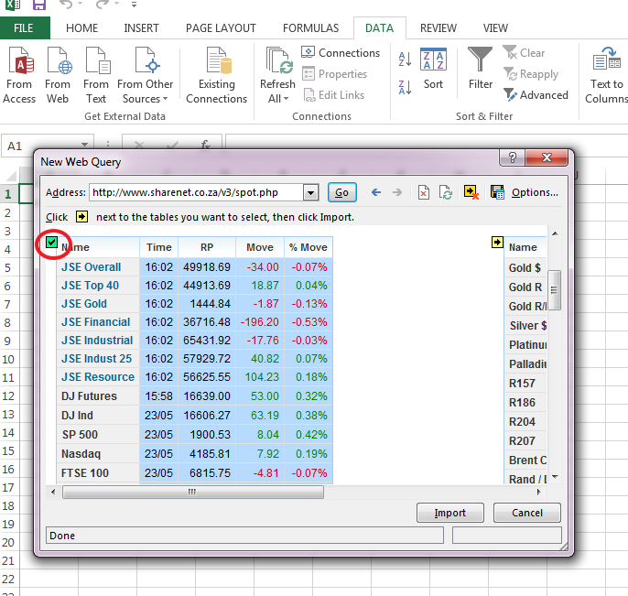Click the 'Brent C' entry in the right table
Image resolution: width=628 pixels, height=596 pixels.
pos(527,461)
